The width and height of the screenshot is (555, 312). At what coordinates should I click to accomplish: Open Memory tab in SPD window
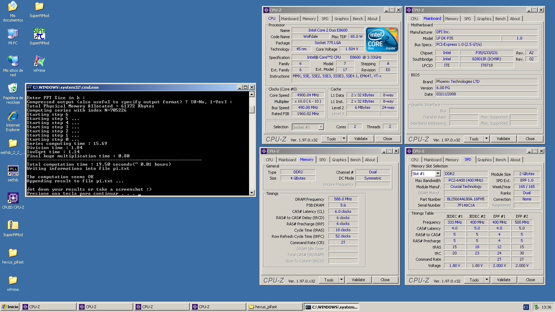click(452, 160)
